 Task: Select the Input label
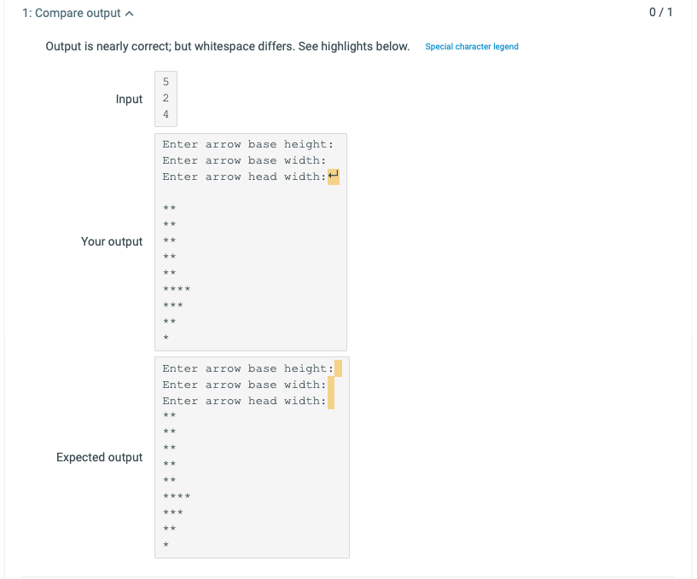tap(129, 99)
